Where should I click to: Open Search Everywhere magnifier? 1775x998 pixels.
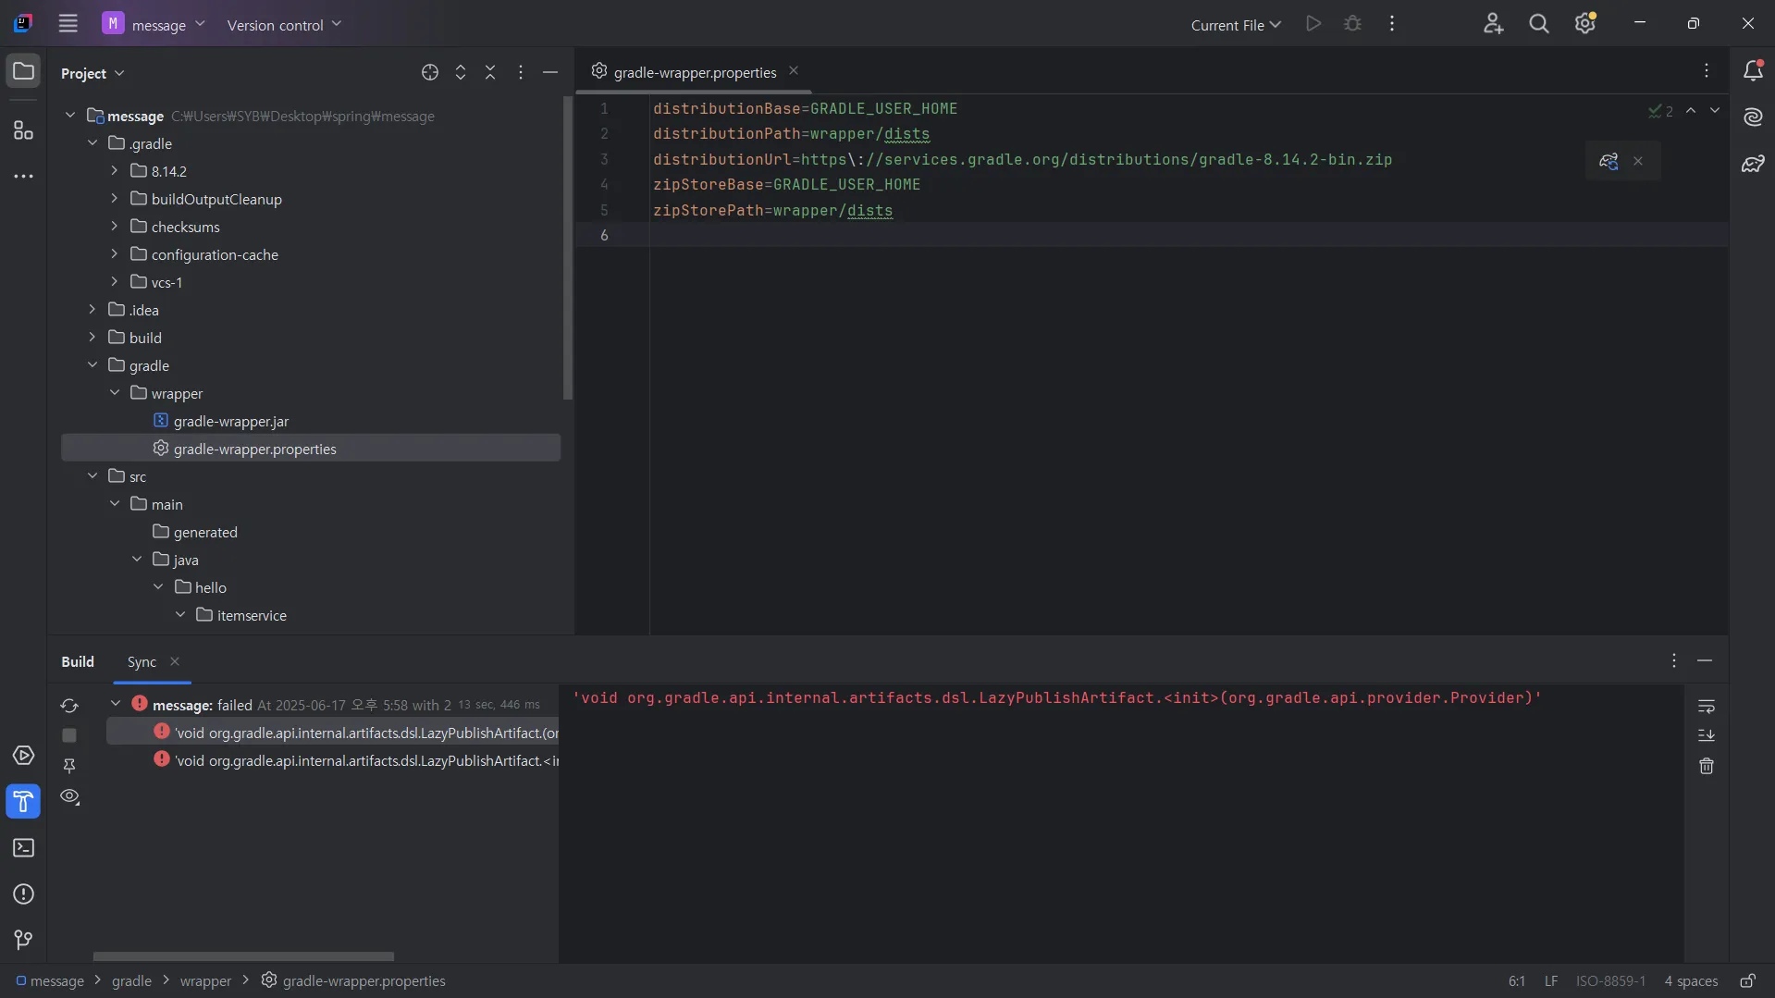click(x=1539, y=24)
